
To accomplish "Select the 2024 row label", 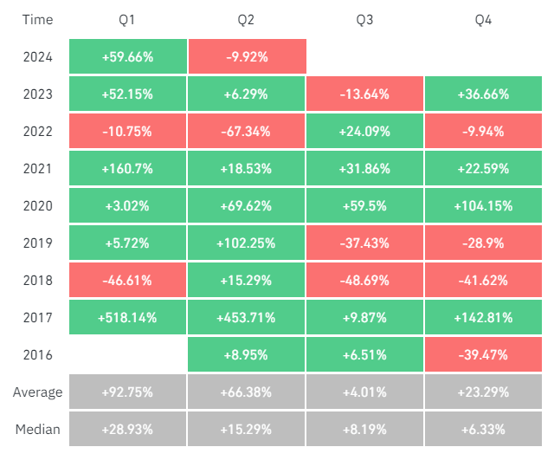I will tap(38, 57).
